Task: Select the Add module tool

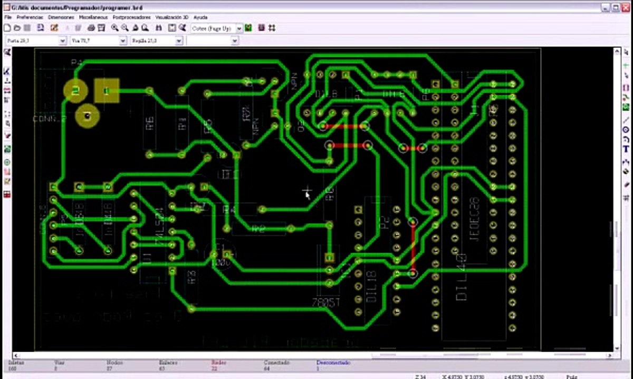Action: [626, 87]
